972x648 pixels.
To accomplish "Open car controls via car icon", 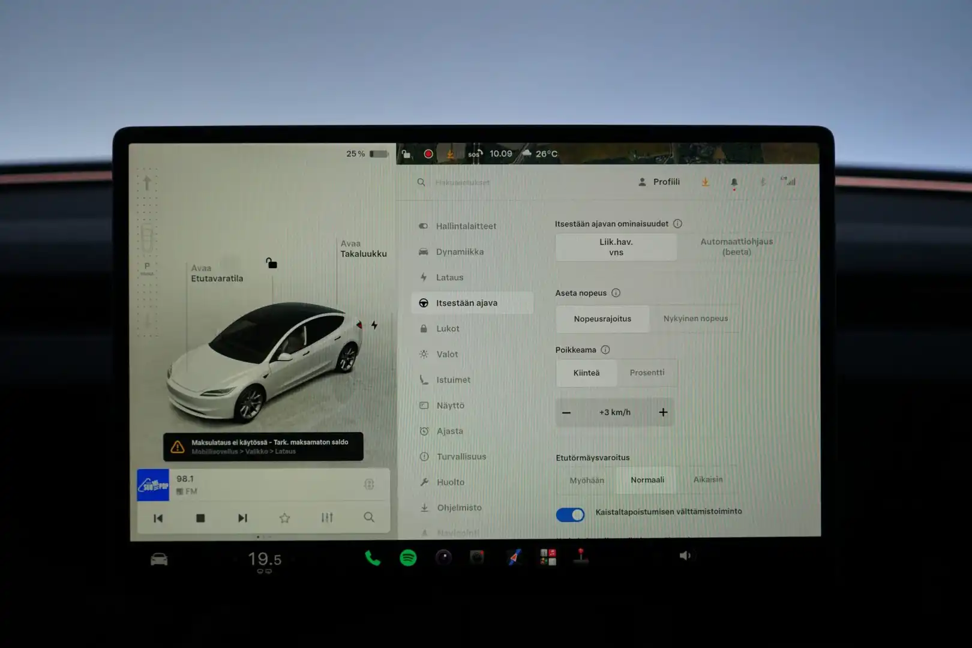I will coord(159,559).
